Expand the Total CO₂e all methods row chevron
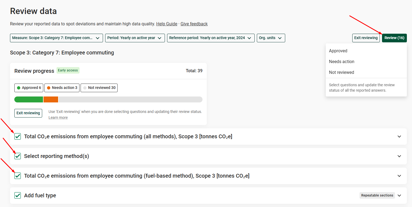This screenshot has width=412, height=207. coord(399,136)
